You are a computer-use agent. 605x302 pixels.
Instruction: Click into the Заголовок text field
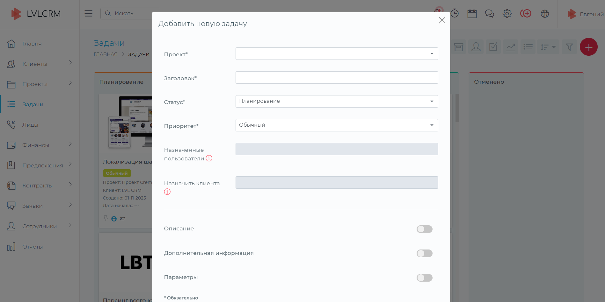coord(337,78)
